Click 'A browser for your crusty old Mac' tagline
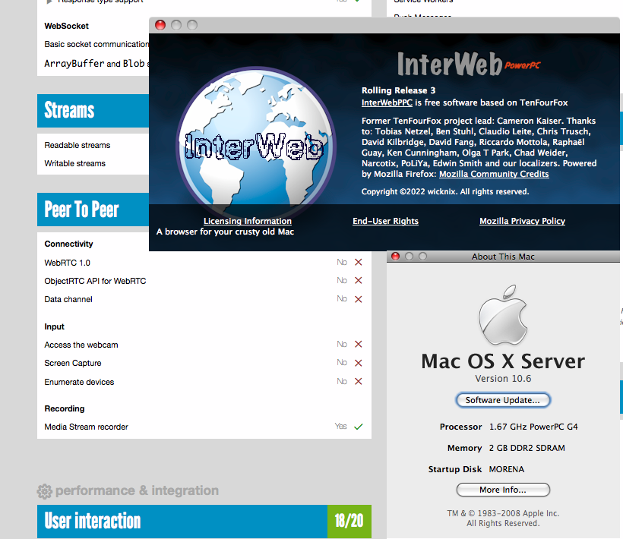Viewport: 623px width, 539px height. (x=226, y=232)
